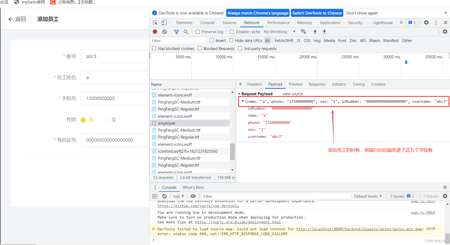Open console drawer three-dot menu
Image resolution: width=450 pixels, height=245 pixels.
[155, 187]
